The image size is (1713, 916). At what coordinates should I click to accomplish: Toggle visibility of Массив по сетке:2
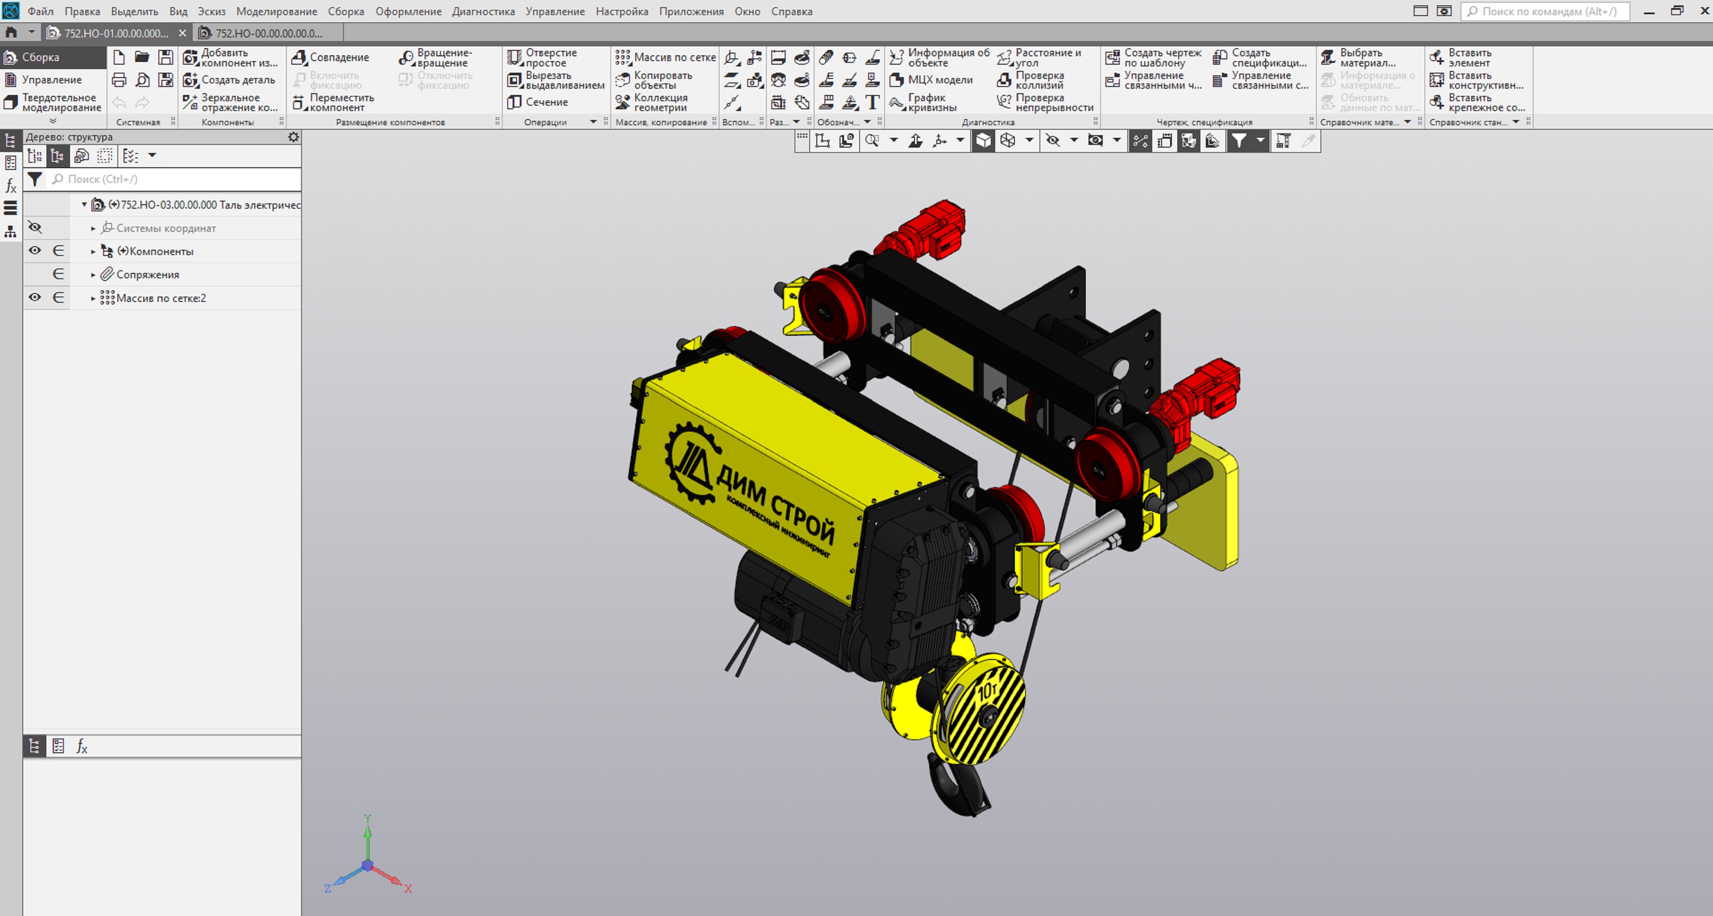35,297
